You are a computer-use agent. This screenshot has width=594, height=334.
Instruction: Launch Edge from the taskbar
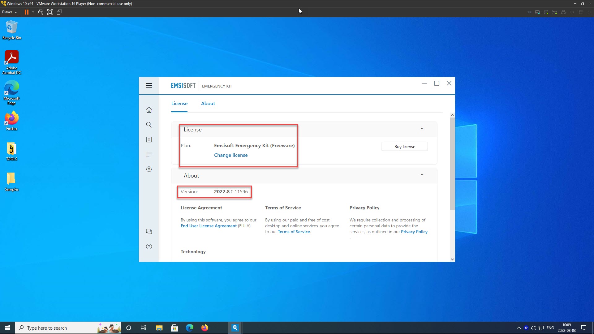190,328
